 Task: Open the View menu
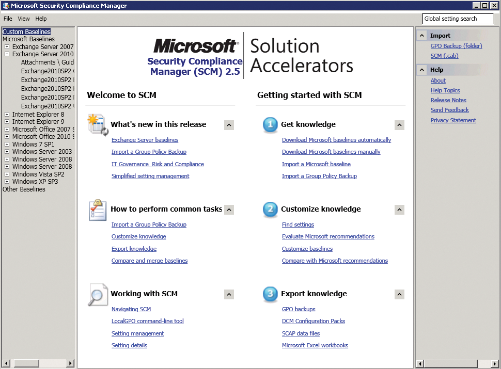pos(23,19)
